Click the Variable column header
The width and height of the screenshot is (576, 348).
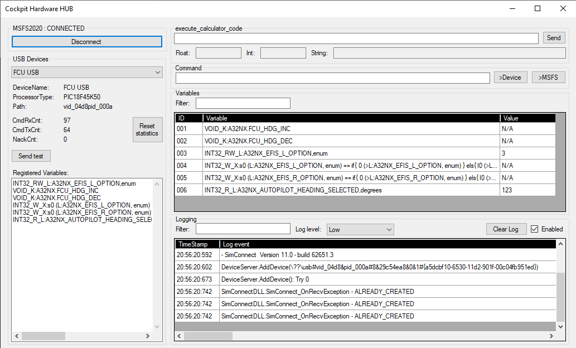pyautogui.click(x=351, y=118)
